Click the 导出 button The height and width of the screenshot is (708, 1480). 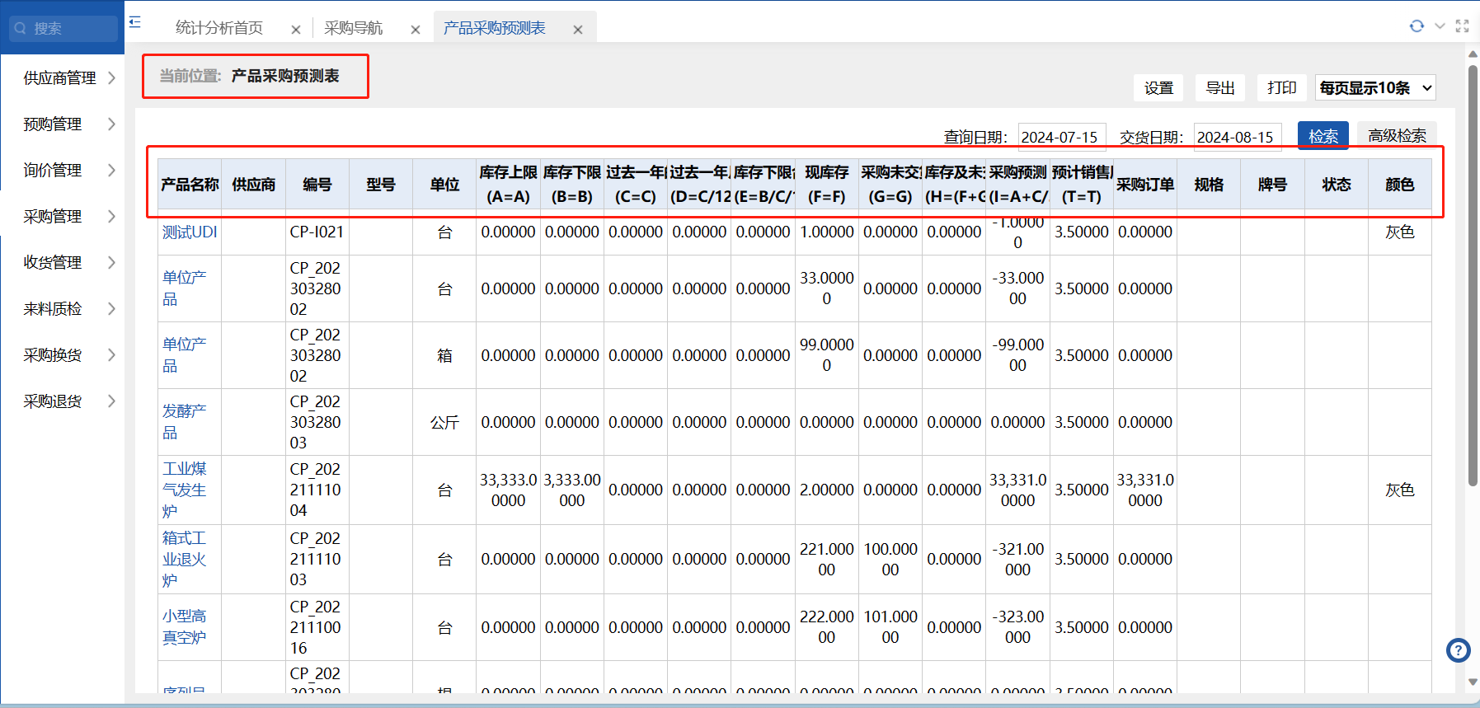1220,88
